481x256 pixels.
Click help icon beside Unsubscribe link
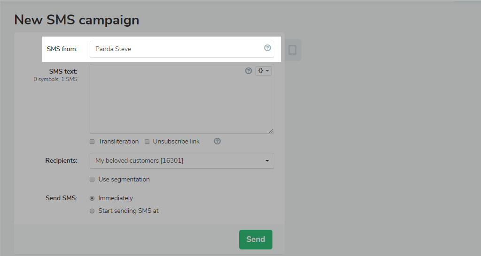pyautogui.click(x=217, y=141)
